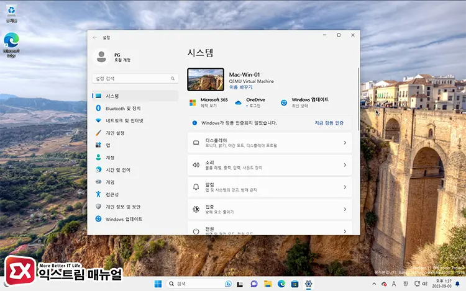Screen dimensions: 466x291
Task: Select the 개인 설정 paintbrush icon
Action: 98,133
